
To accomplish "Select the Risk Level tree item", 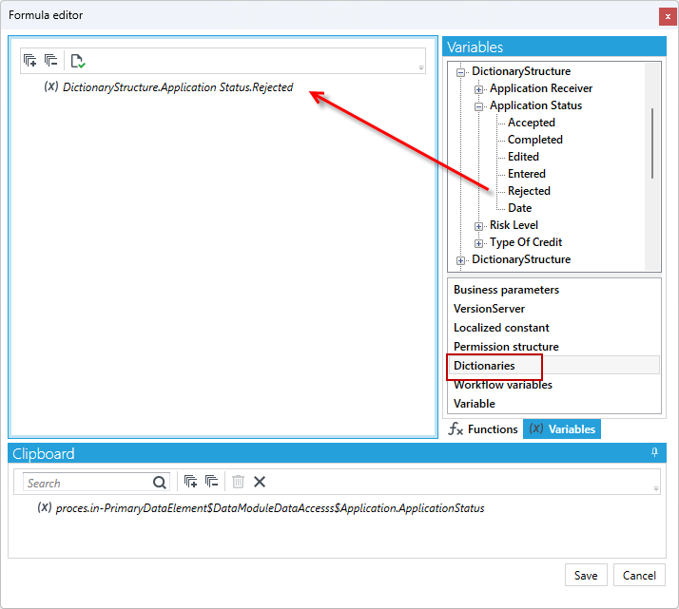I will coord(514,225).
